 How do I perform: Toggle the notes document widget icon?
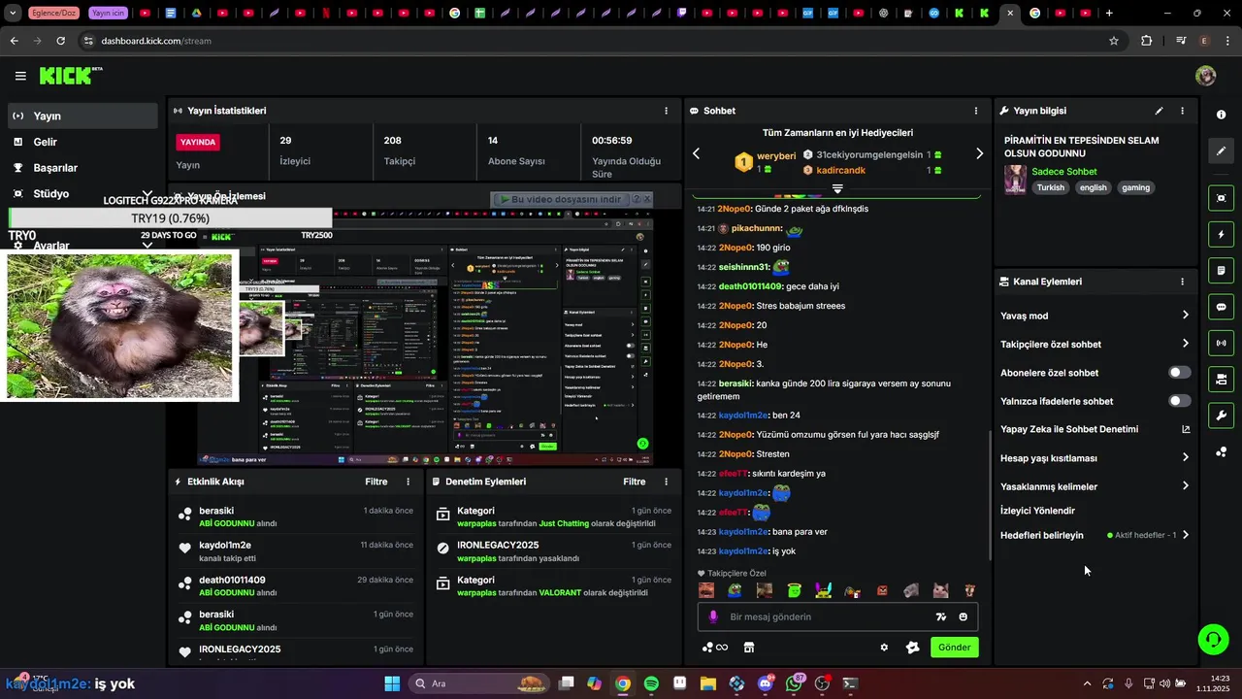(1221, 270)
